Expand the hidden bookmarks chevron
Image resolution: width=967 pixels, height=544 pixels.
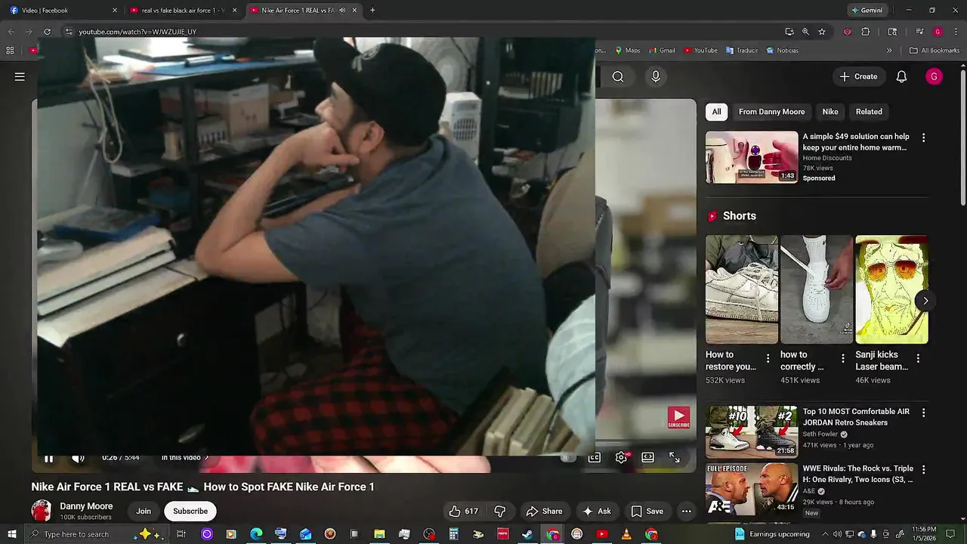tap(889, 51)
